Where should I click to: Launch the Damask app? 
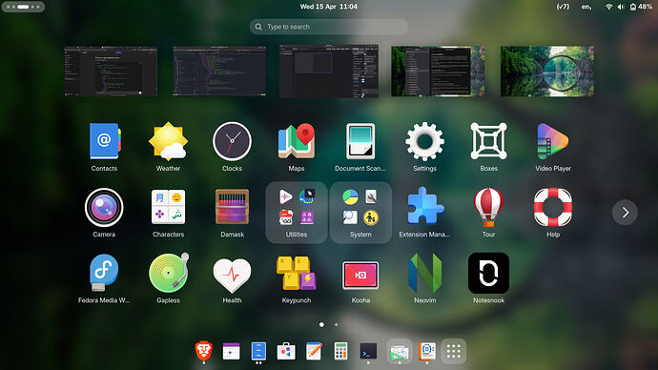(x=232, y=208)
